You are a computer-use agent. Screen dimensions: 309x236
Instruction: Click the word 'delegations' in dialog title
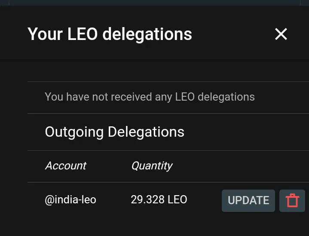[147, 35]
